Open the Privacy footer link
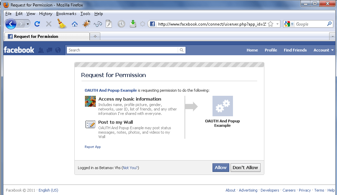This screenshot has width=337, height=195. tap(305, 190)
